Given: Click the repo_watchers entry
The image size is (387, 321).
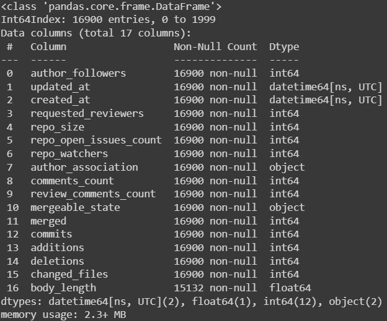Looking at the screenshot, I should tap(69, 154).
